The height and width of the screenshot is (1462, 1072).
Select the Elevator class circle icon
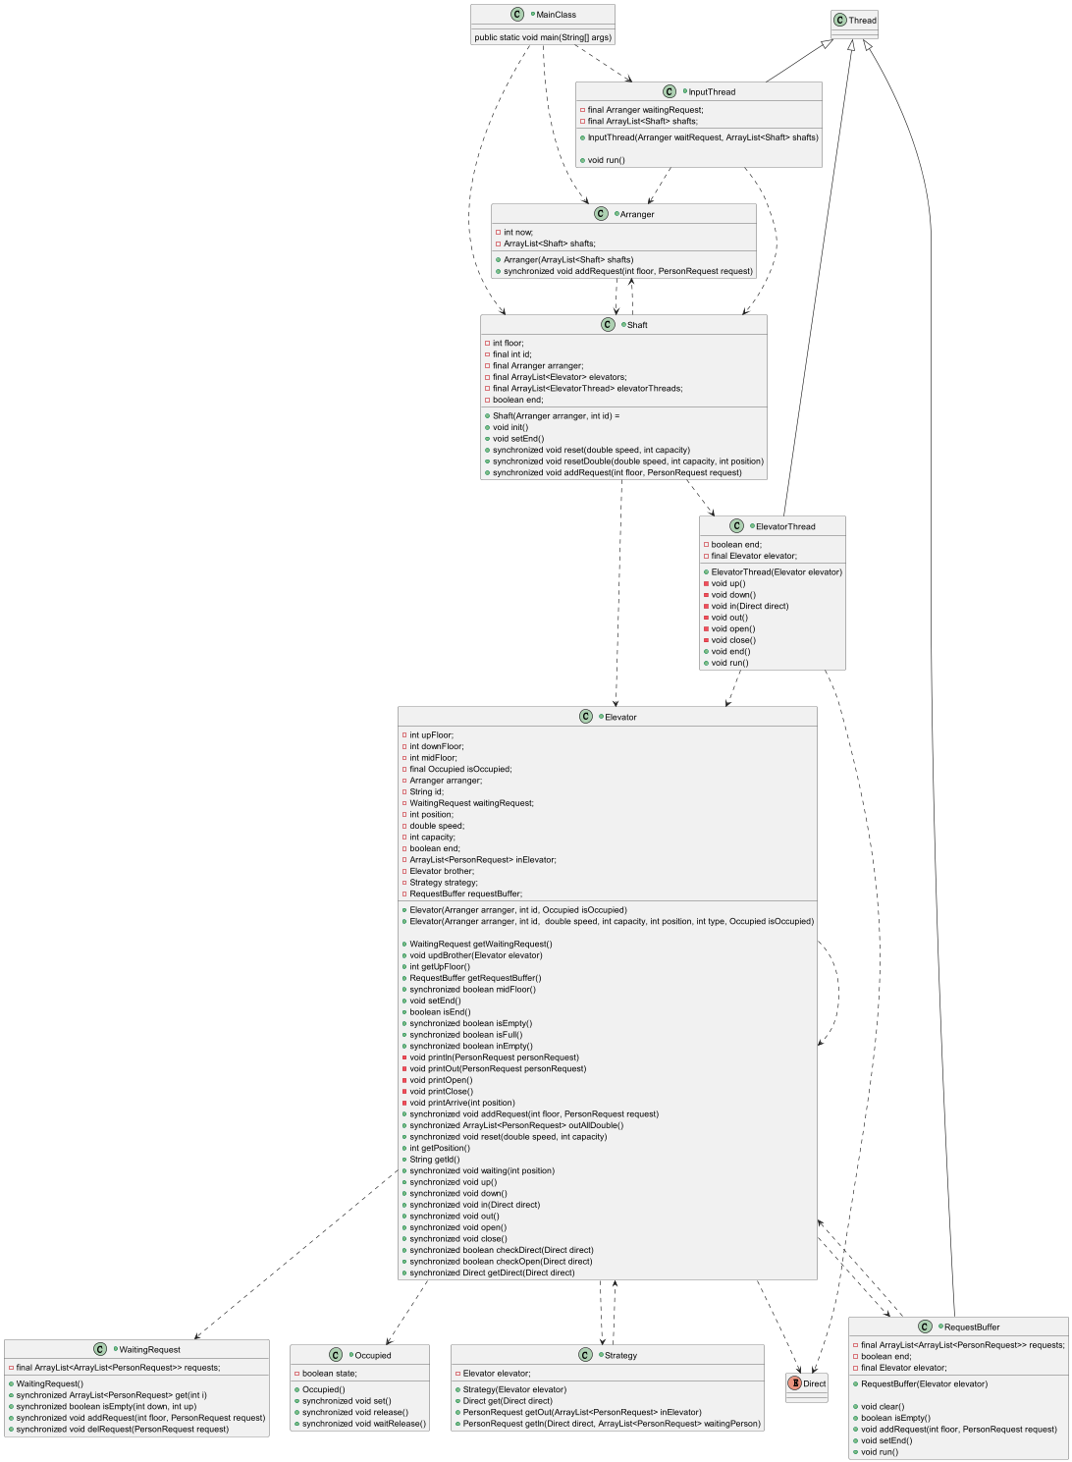586,717
